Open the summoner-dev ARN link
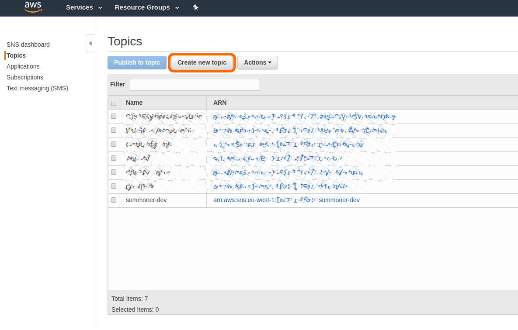Screen dimensions: 518x330 (286, 200)
